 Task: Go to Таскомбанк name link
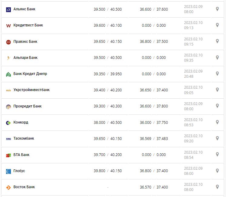[24, 138]
